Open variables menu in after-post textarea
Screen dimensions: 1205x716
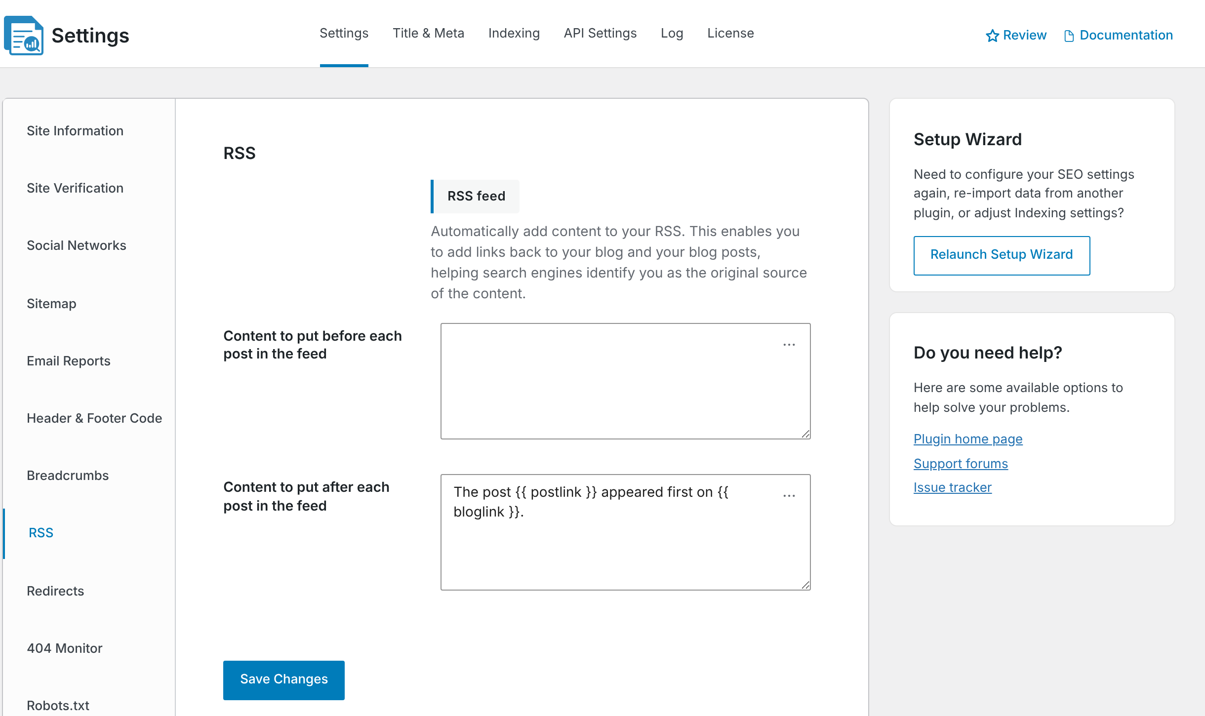tap(789, 495)
